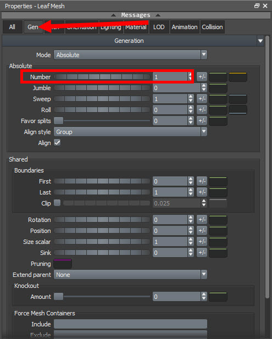272x339 pixels.
Task: Open the Favor splits +/- button
Action: [202, 121]
